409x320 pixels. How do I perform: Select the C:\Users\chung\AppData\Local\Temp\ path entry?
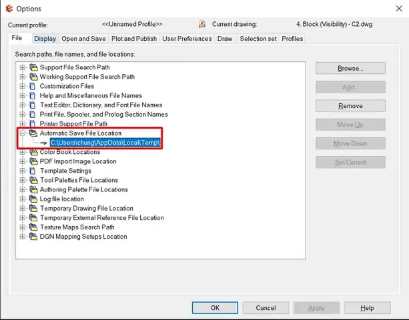[x=105, y=143]
